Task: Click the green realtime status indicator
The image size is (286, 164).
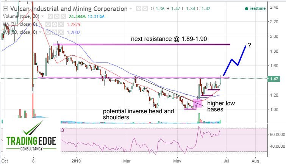Action: (x=255, y=8)
